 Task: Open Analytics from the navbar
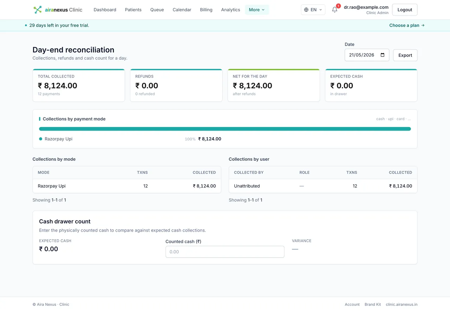231,10
